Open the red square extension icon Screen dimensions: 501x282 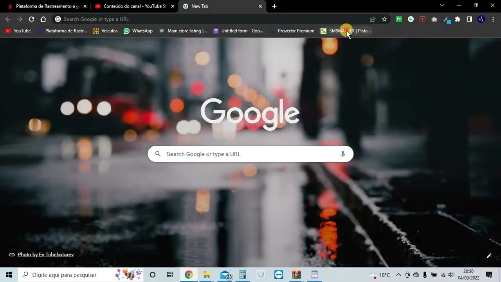pos(422,19)
